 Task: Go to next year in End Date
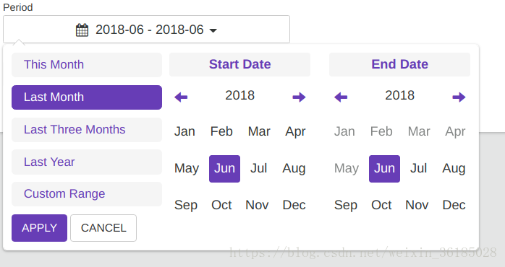tap(459, 97)
